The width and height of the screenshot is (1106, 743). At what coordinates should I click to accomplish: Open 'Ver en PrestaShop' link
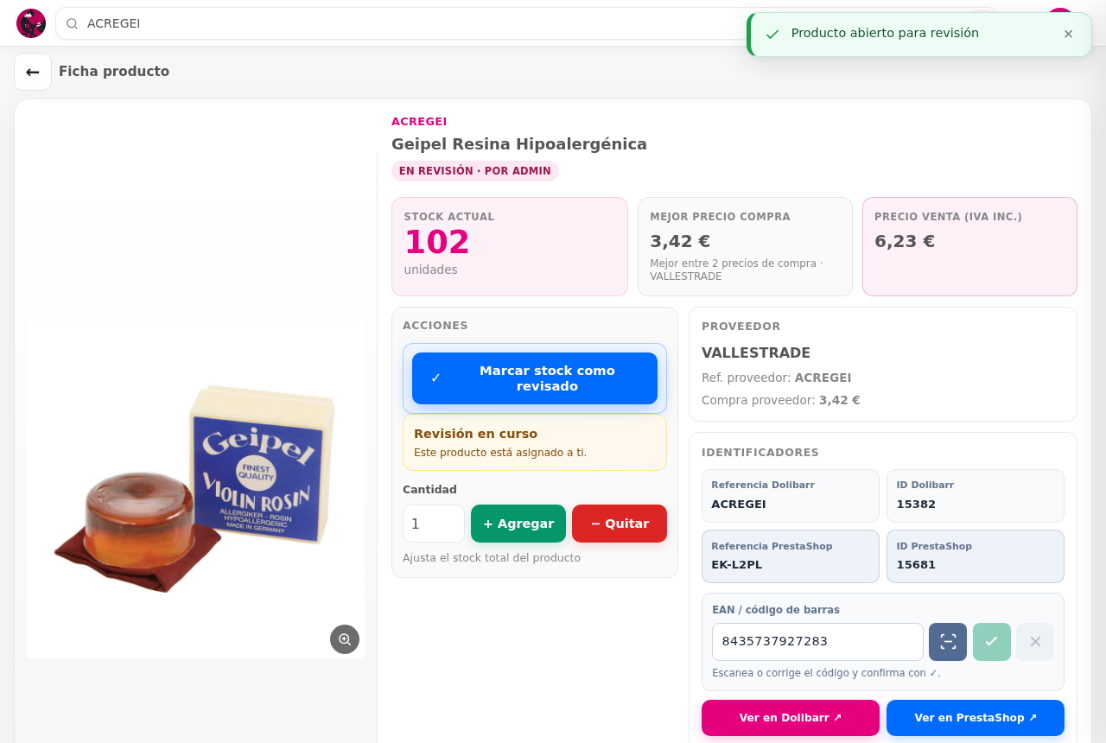(976, 718)
